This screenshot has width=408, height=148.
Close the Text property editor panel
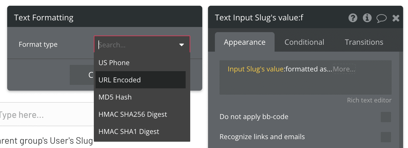tap(396, 18)
